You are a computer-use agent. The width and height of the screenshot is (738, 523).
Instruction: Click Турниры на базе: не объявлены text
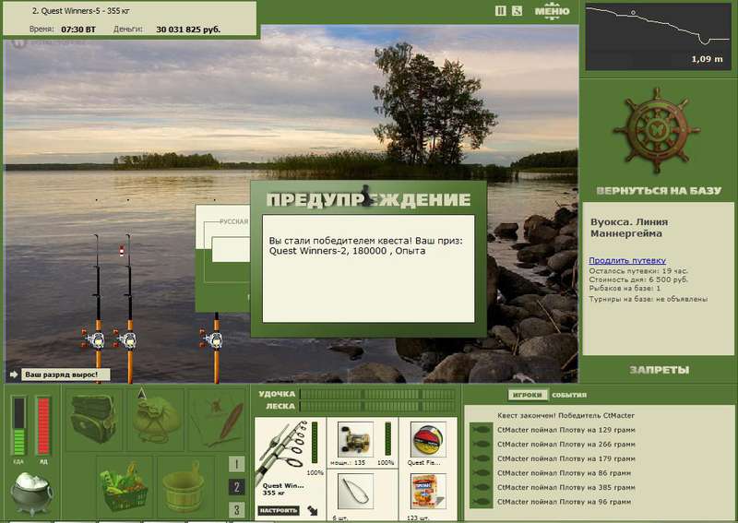point(649,299)
